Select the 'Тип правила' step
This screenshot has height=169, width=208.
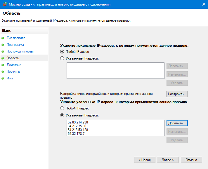(x=16, y=38)
